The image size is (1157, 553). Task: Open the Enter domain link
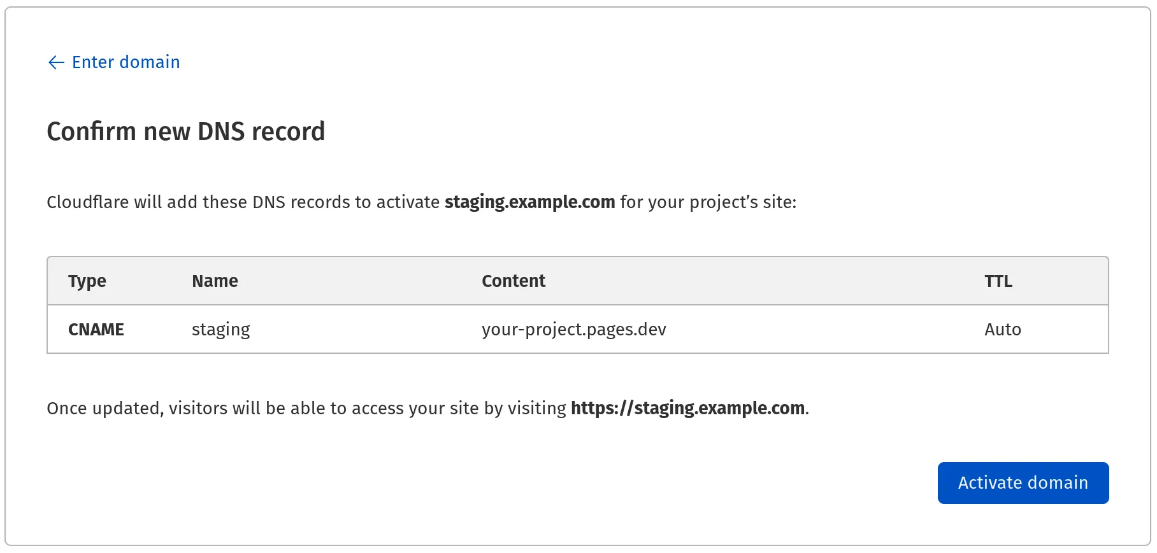click(126, 62)
